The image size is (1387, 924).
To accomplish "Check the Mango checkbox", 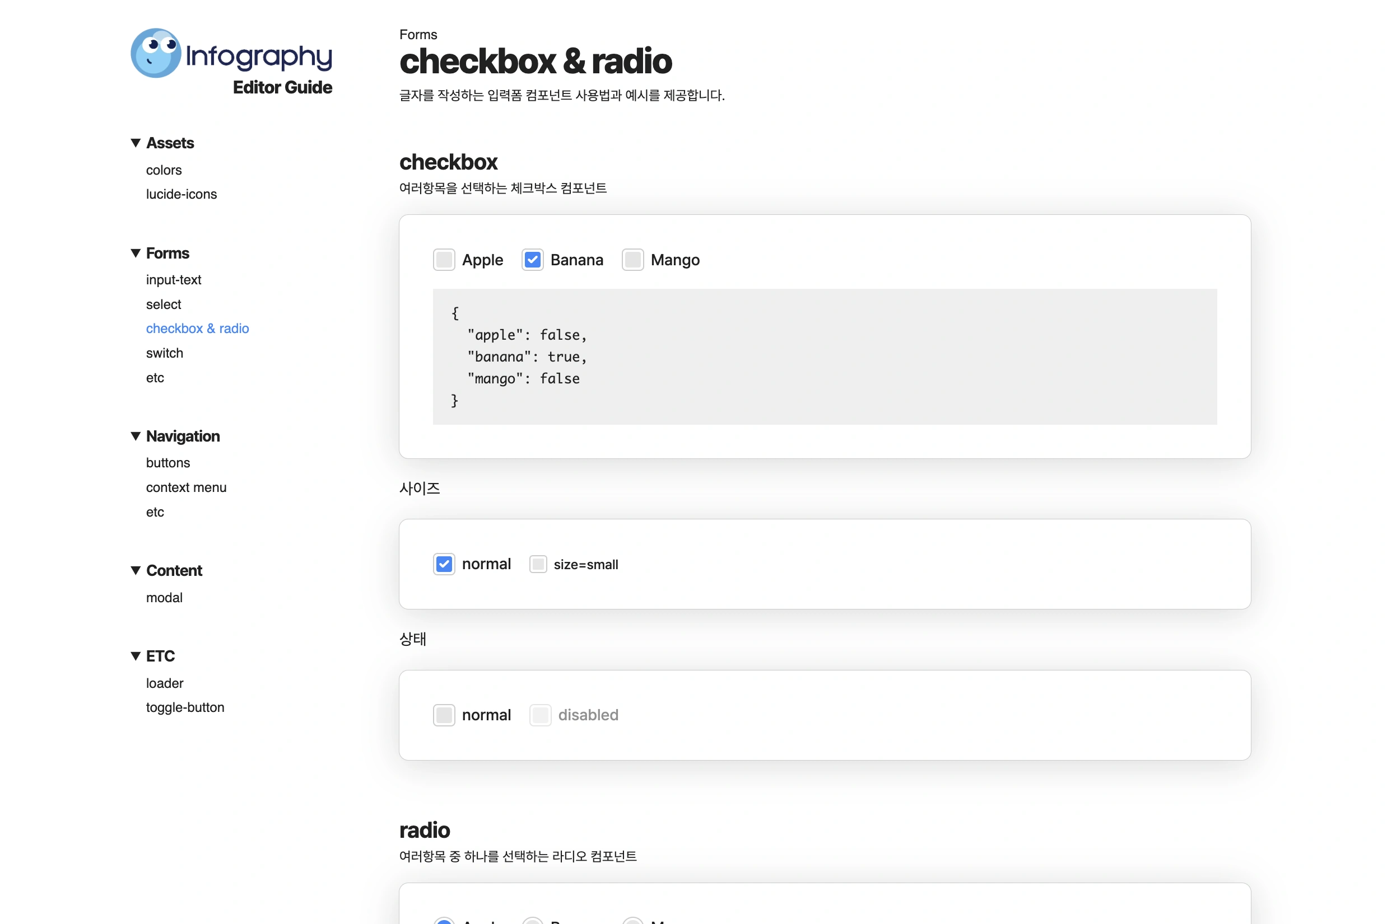I will coord(633,260).
